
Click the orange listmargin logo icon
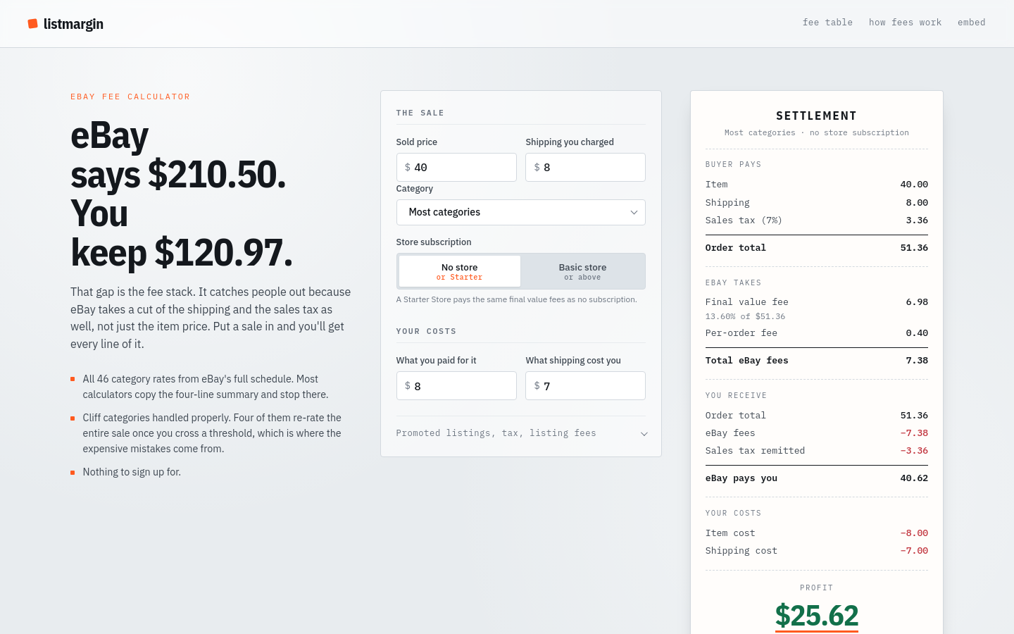click(x=32, y=24)
